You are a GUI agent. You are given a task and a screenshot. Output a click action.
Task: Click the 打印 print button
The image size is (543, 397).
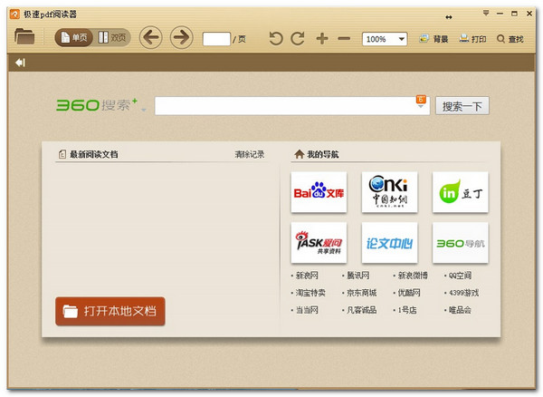(x=472, y=39)
